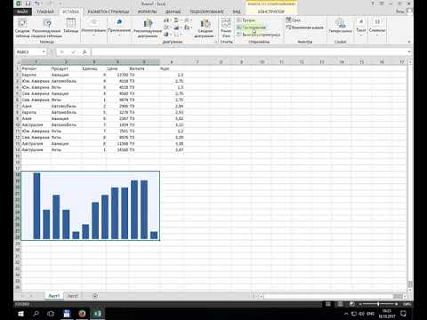The height and width of the screenshot is (320, 427).
Task: Insert a Line (График) sparkline
Action: pyautogui.click(x=246, y=20)
